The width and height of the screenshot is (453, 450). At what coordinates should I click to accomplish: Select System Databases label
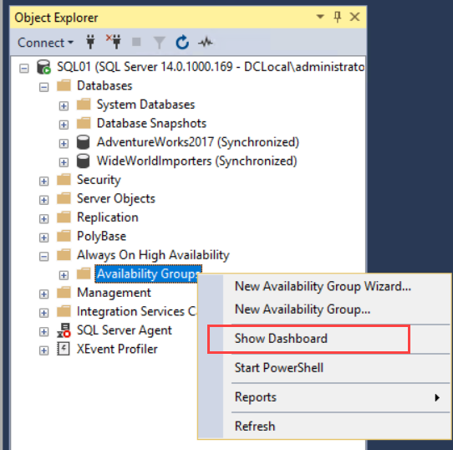146,105
